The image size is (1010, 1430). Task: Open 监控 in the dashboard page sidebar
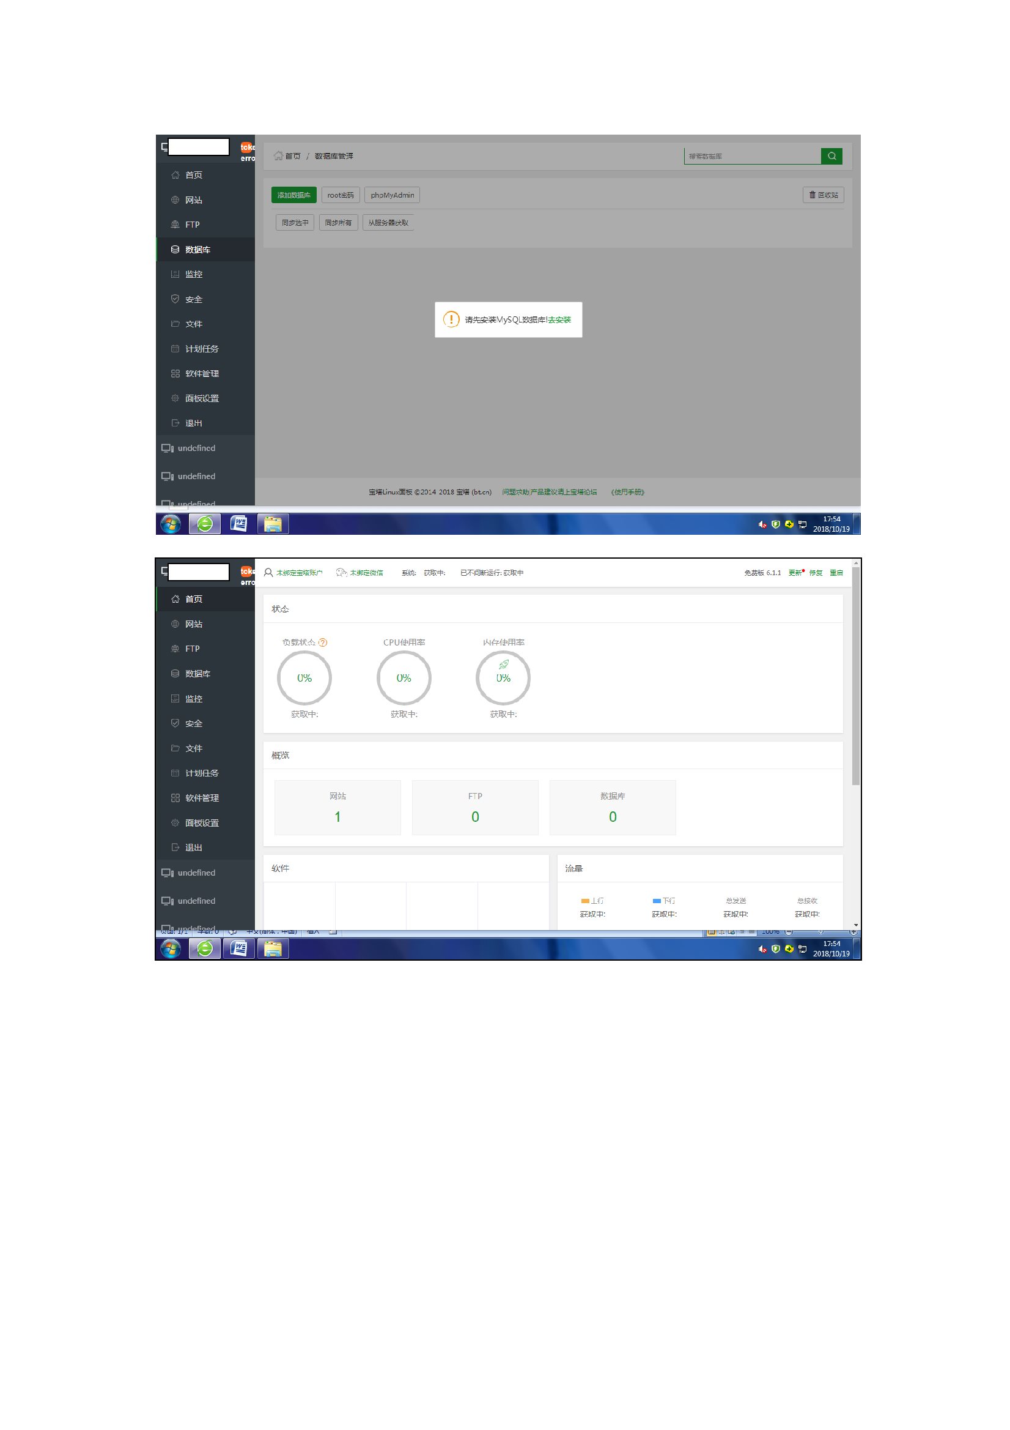click(205, 698)
